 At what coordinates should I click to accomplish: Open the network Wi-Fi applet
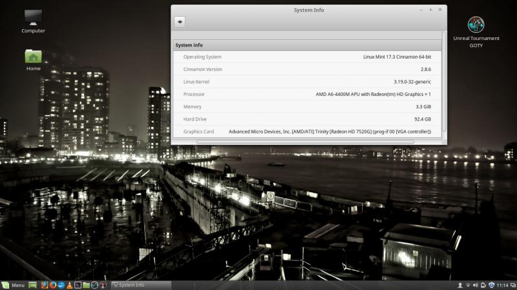(468, 285)
